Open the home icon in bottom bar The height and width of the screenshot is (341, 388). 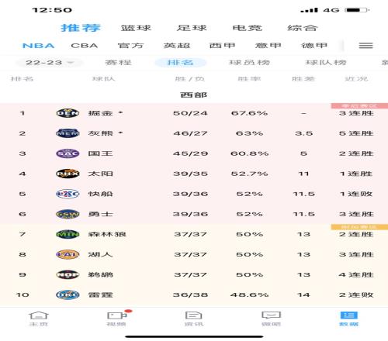39,315
